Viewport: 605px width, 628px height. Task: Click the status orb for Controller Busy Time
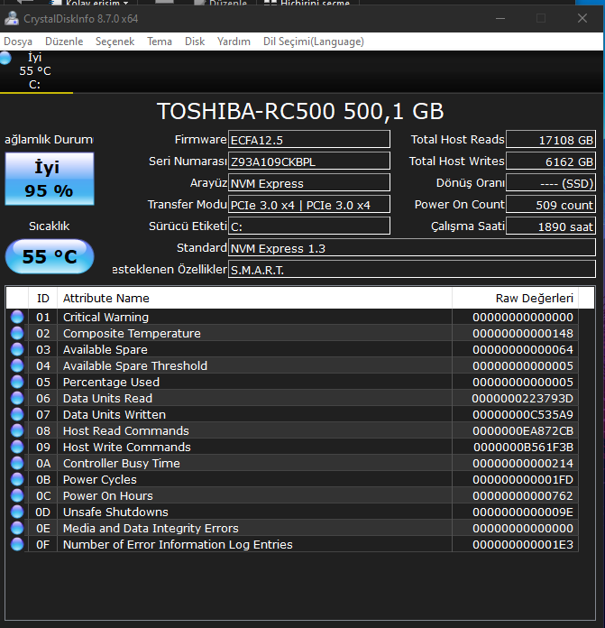click(17, 463)
